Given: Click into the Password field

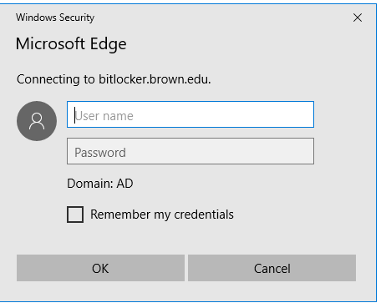Looking at the screenshot, I should [x=190, y=151].
